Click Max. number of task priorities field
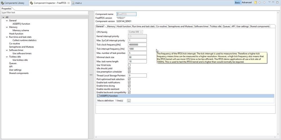Image resolution: width=281 pixels, height=140 pixels. pyautogui.click(x=137, y=53)
